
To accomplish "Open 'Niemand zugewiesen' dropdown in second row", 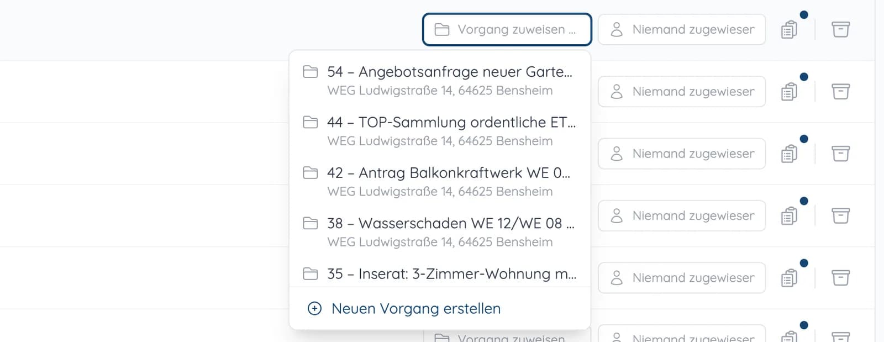I will pyautogui.click(x=682, y=91).
